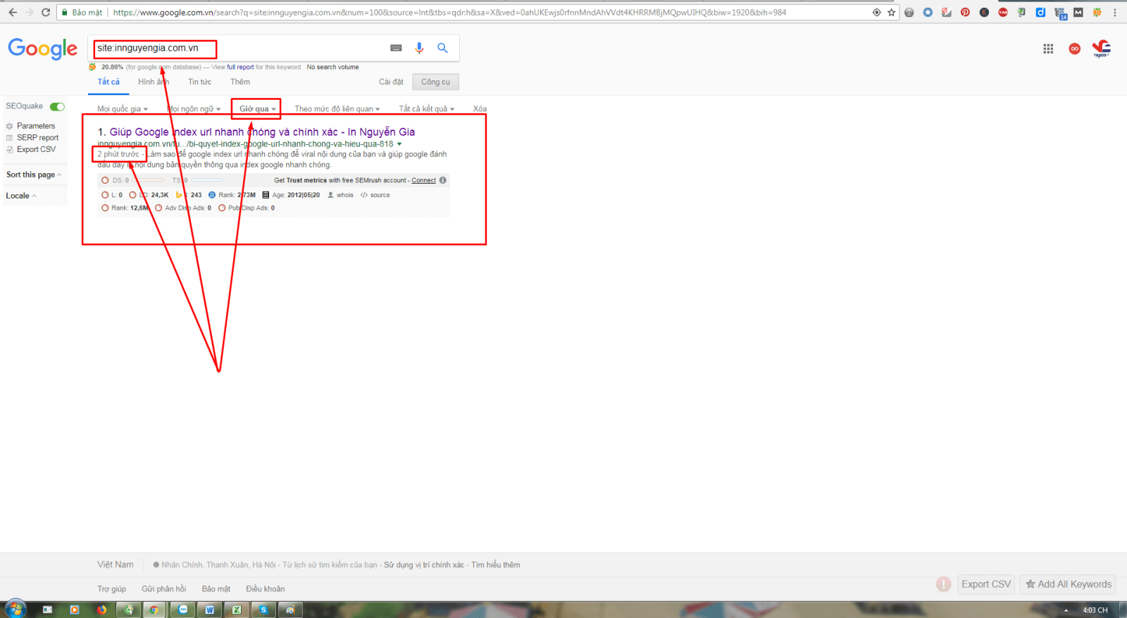The height and width of the screenshot is (618, 1127).
Task: View source via the source link
Action: 375,195
